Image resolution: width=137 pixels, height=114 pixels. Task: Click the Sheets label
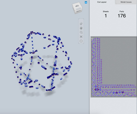(106, 12)
